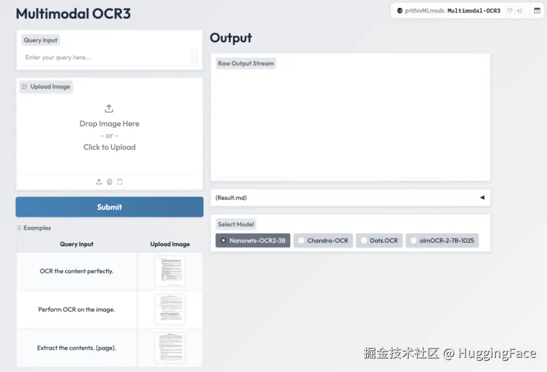Open thumbnail for Extract the contents row
Viewport: 547px width, 372px height.
[x=170, y=348]
